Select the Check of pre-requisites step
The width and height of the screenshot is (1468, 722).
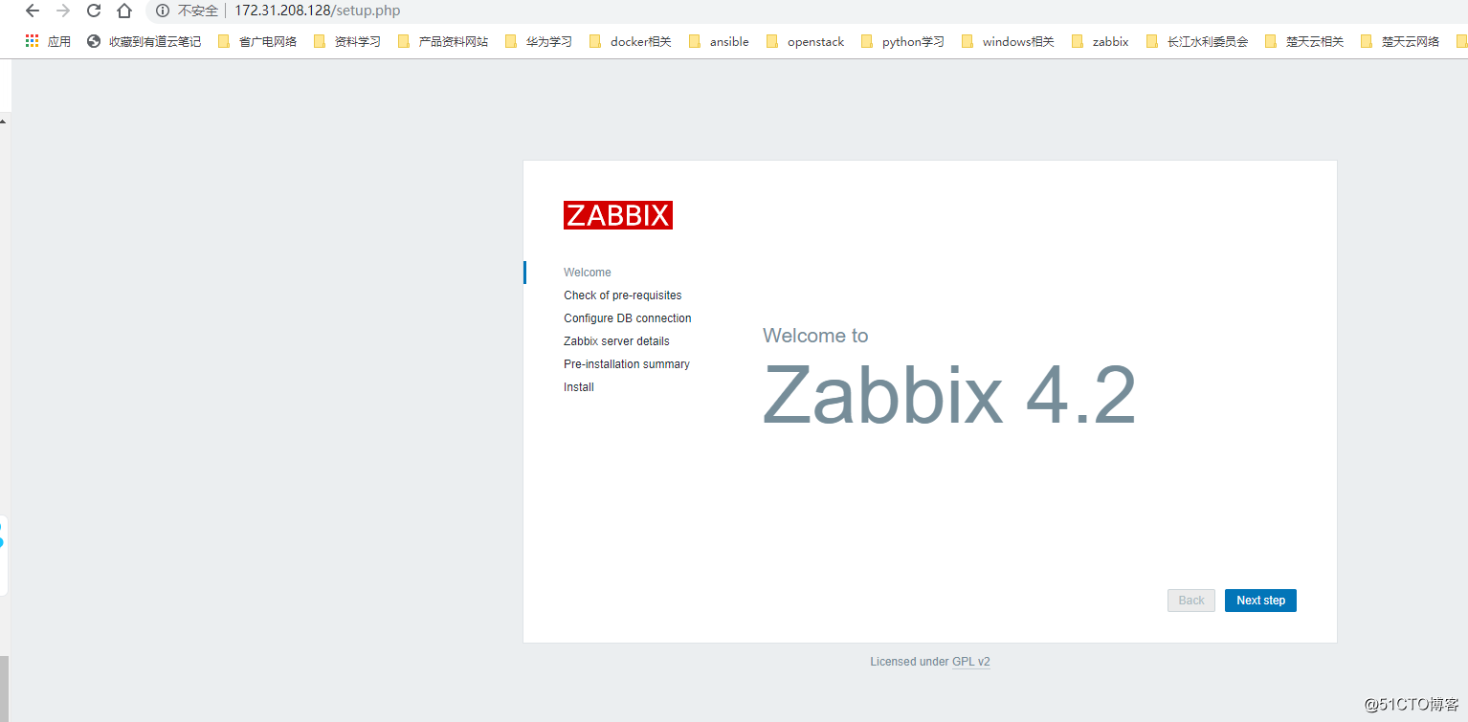pyautogui.click(x=622, y=295)
